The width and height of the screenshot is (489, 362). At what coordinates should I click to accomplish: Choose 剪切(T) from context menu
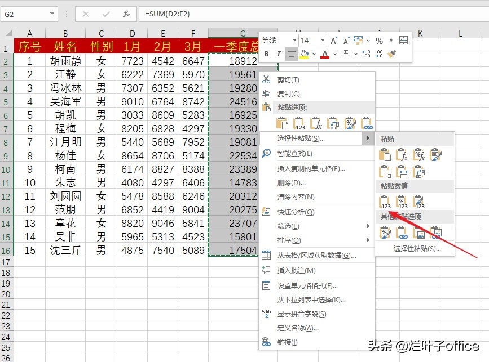tap(317, 80)
